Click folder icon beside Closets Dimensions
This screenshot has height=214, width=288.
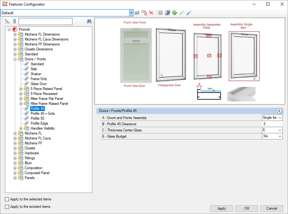coord(21,49)
